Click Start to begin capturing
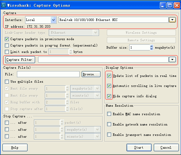The width and height of the screenshot is (181, 155). [139, 147]
